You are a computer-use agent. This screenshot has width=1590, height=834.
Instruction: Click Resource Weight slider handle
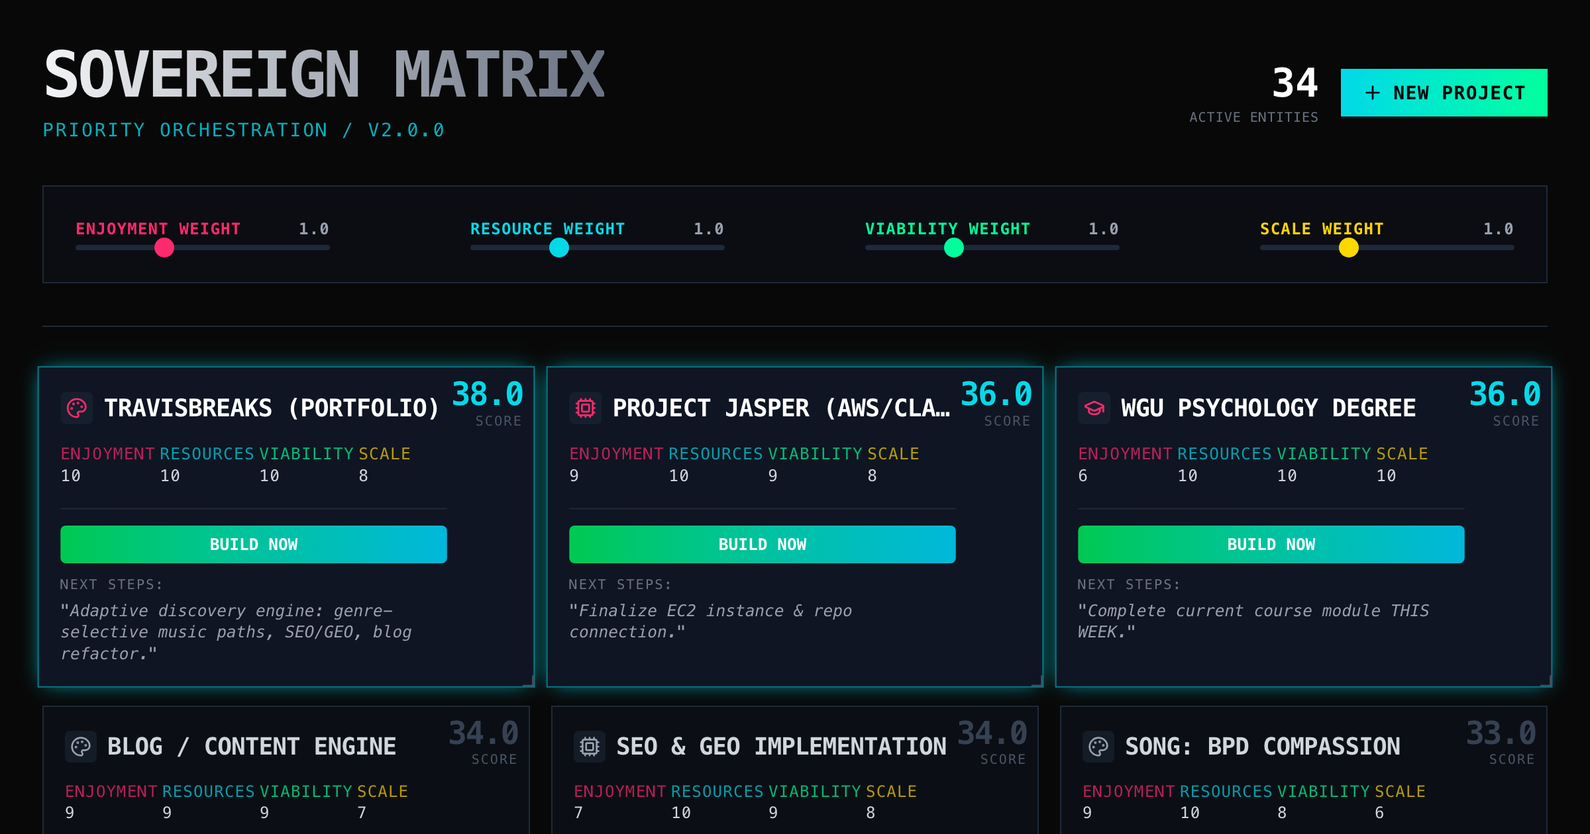pos(559,248)
